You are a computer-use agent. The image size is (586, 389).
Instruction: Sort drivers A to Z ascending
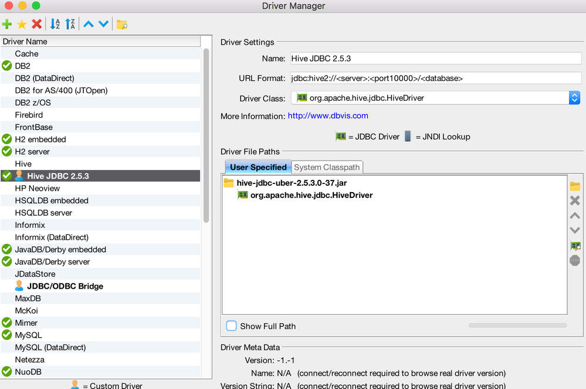pyautogui.click(x=55, y=24)
